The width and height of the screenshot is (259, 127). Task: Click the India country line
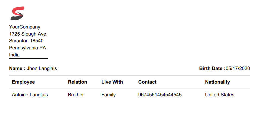point(14,55)
